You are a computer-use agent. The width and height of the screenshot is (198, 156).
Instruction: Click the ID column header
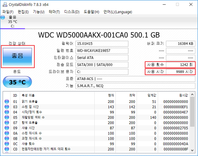tap(15, 95)
